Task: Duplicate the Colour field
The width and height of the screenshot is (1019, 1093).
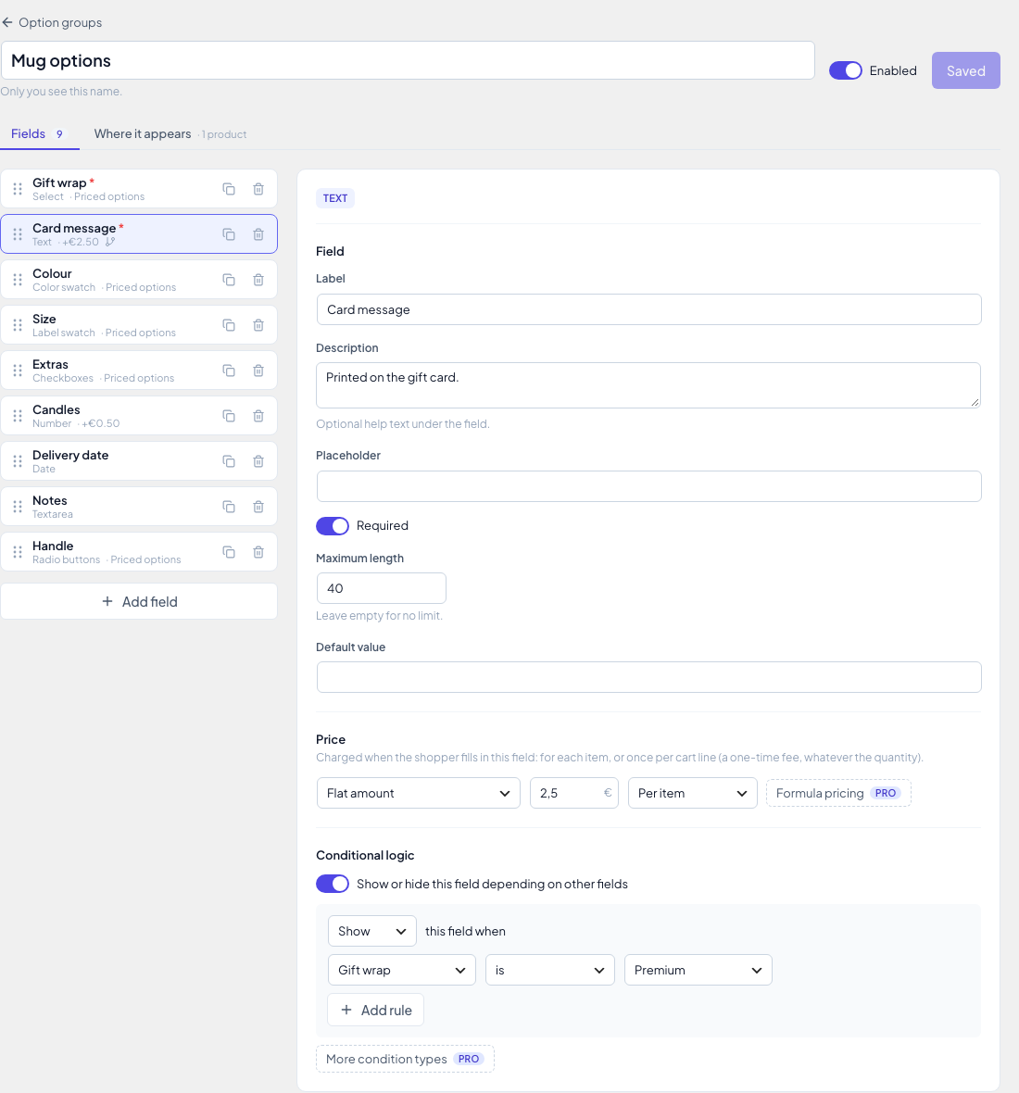Action: tap(229, 280)
